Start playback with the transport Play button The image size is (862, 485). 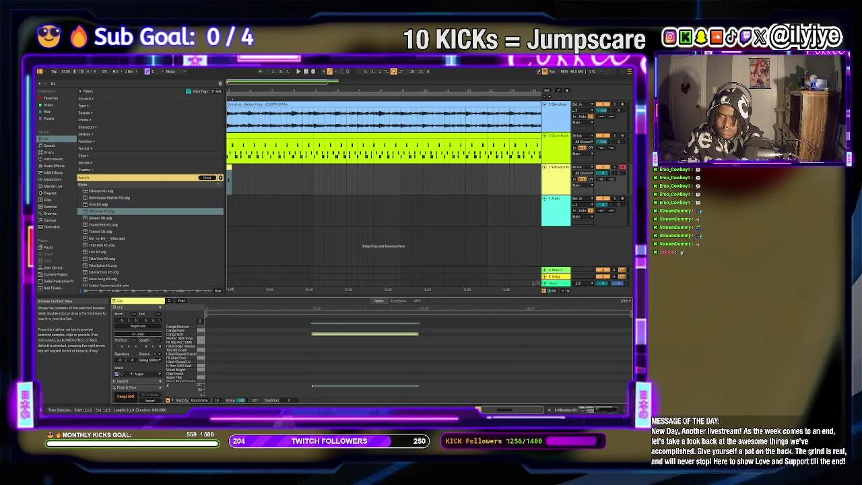[x=298, y=71]
